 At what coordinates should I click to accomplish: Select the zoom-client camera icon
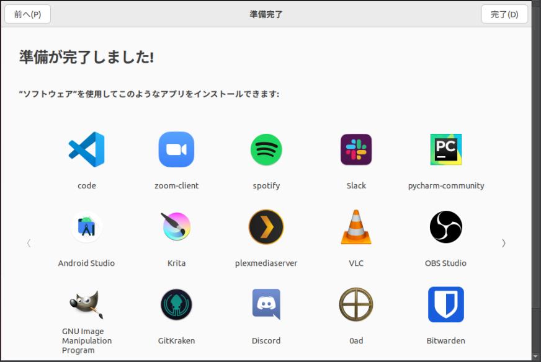click(176, 149)
